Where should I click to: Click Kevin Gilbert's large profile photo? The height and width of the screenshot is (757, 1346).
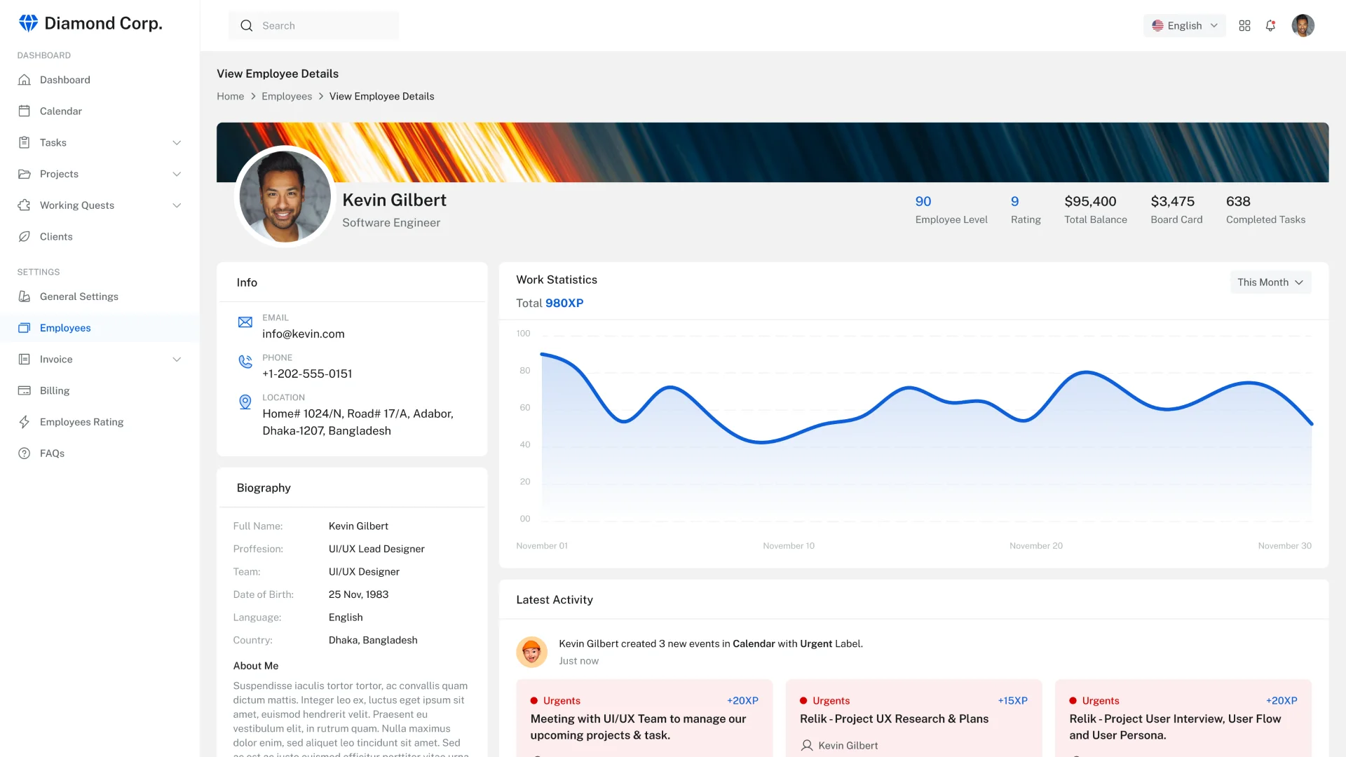tap(285, 197)
